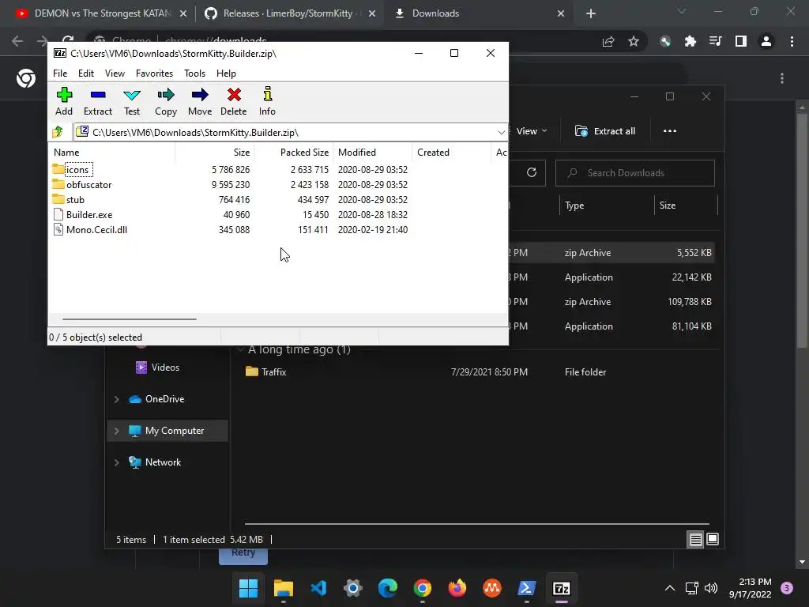This screenshot has width=809, height=607.
Task: Open the volume control in system tray
Action: tap(711, 588)
